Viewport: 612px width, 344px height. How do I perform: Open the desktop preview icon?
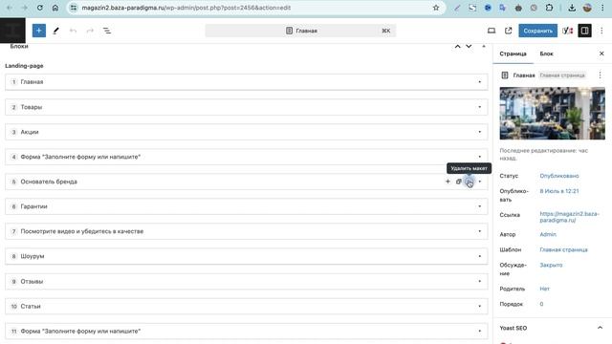tap(492, 31)
